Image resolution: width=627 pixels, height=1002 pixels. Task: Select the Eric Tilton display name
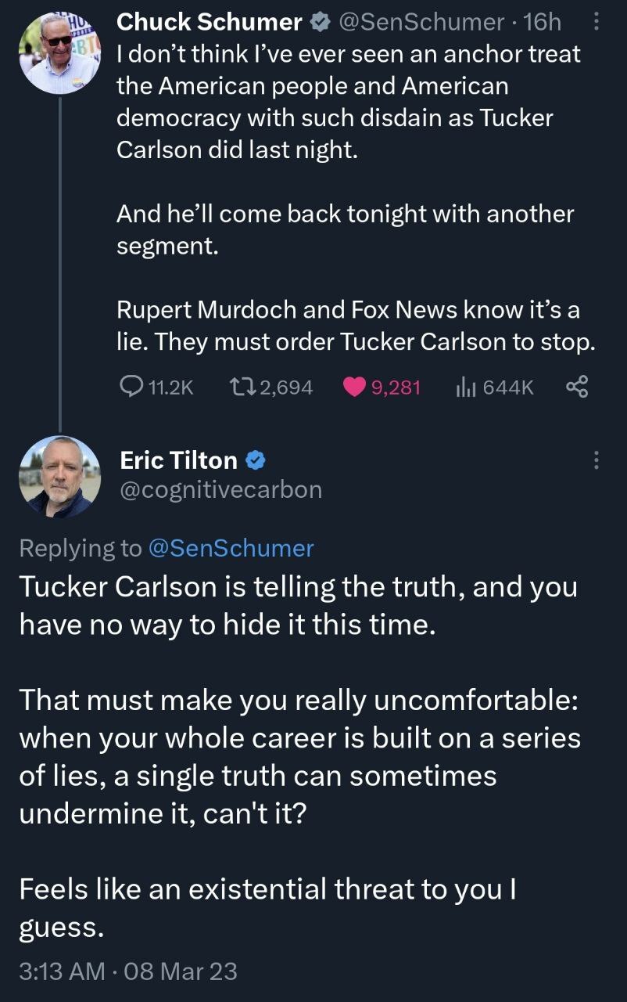[179, 460]
